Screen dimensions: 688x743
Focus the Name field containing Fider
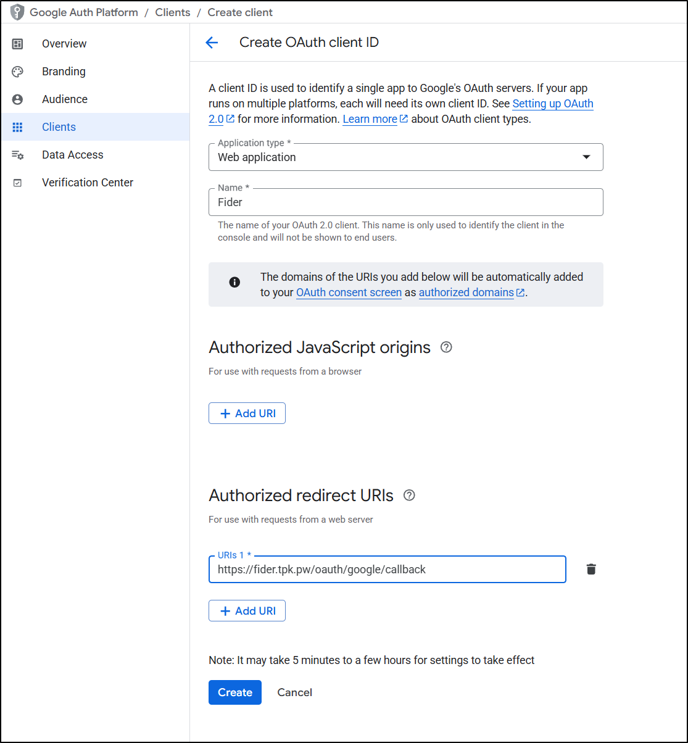pyautogui.click(x=406, y=202)
